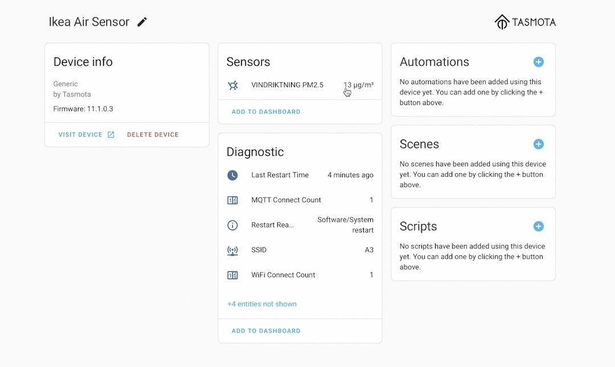615x367 pixels.
Task: Click the Device info heading
Action: (83, 62)
